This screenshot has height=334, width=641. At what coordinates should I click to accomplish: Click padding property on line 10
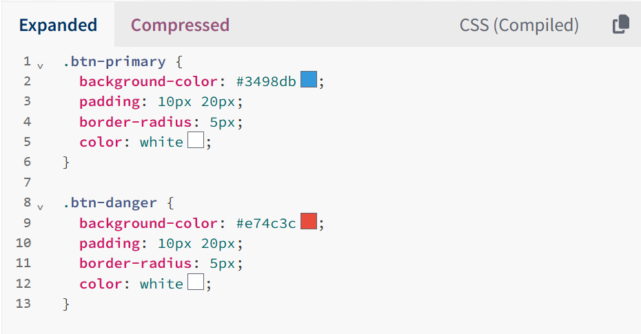(110, 243)
